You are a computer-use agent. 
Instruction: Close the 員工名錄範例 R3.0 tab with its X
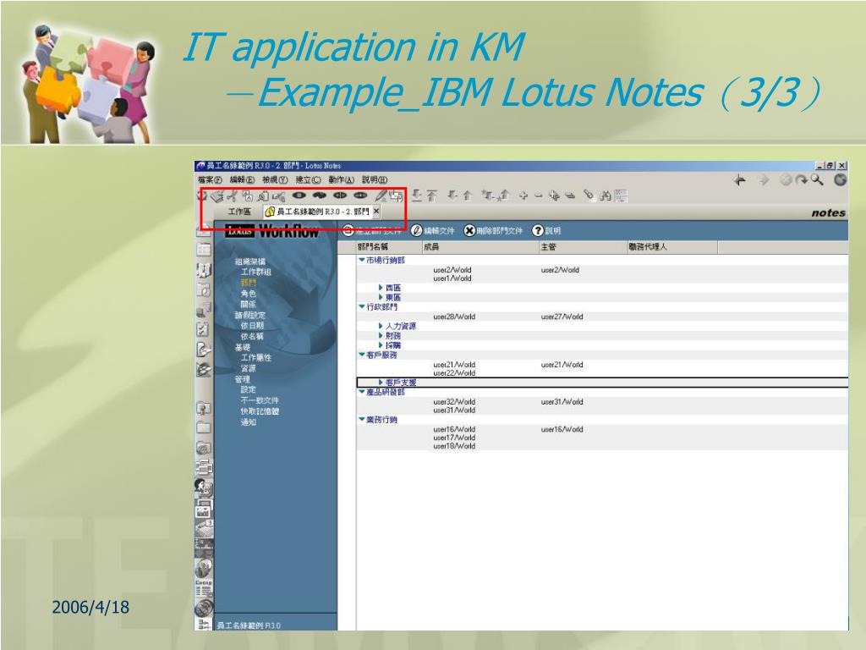pyautogui.click(x=376, y=211)
